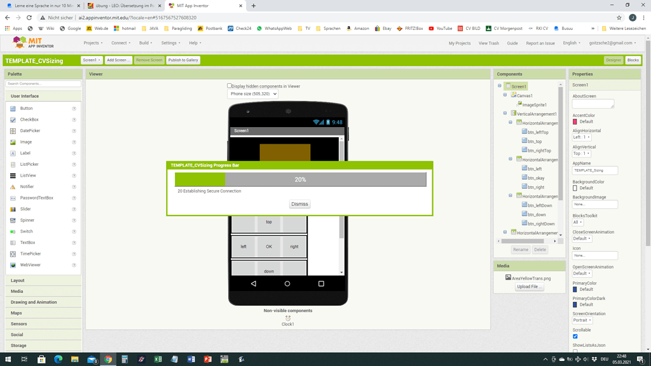
Task: Open the Projects menu
Action: [93, 43]
